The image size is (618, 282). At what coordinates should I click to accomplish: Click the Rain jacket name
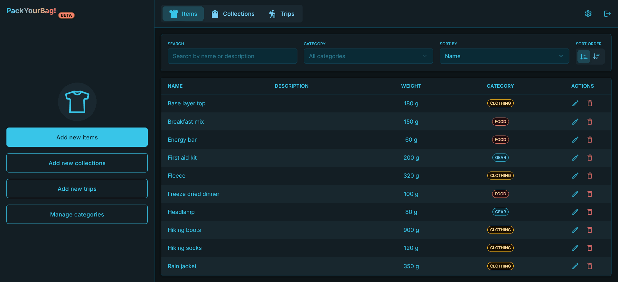182,266
